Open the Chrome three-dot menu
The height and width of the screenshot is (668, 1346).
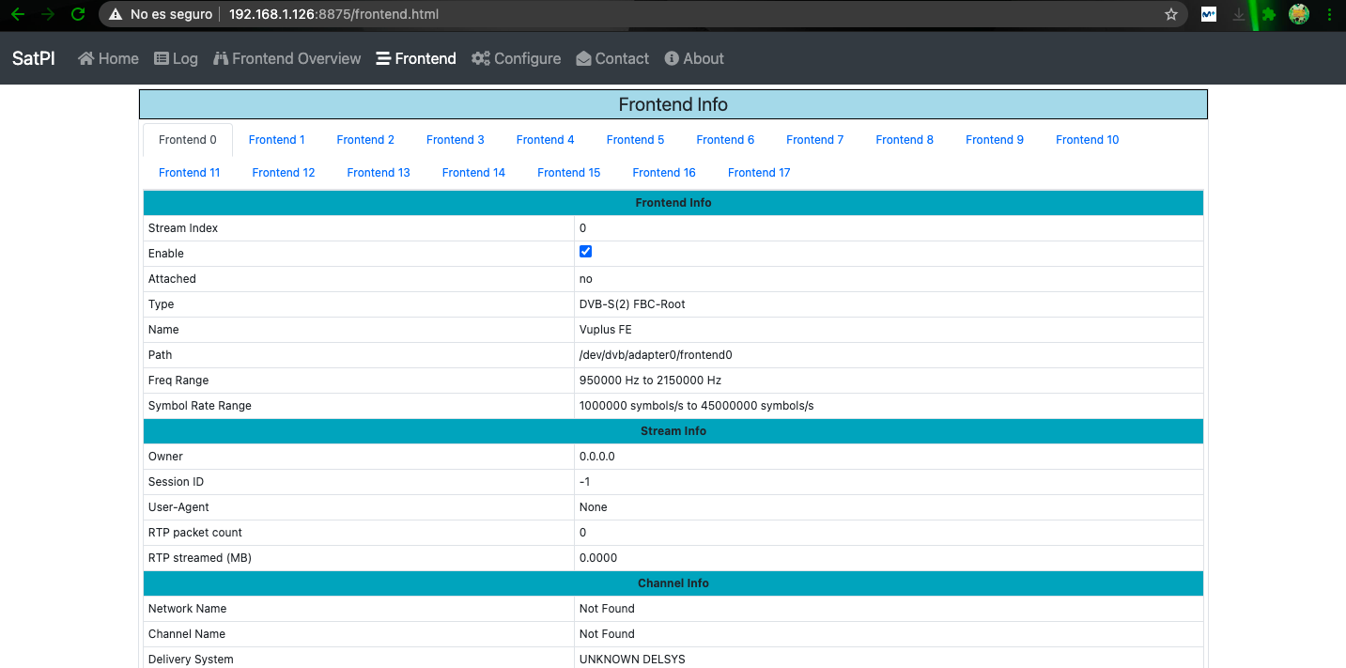(x=1330, y=14)
